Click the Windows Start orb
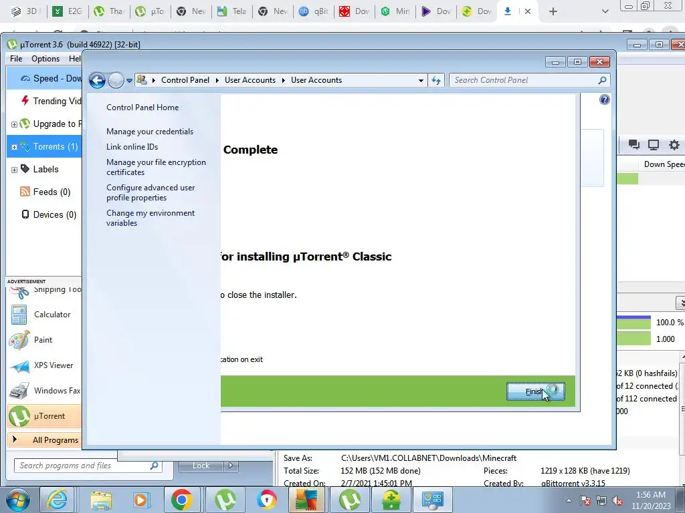Viewport: 685px width, 513px height. click(17, 500)
